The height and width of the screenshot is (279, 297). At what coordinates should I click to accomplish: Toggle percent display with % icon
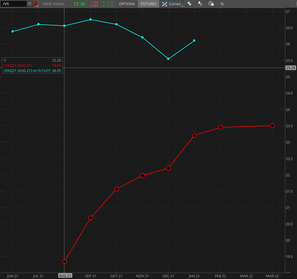pos(222,4)
